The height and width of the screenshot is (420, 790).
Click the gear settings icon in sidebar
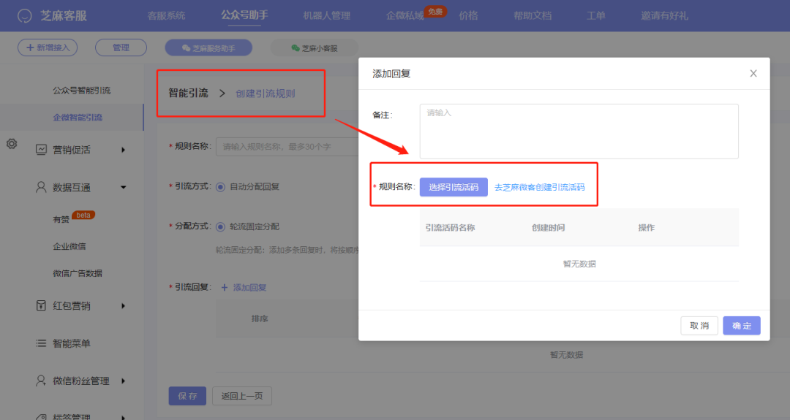[12, 144]
